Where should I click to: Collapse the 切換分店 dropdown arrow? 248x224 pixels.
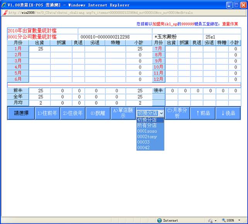pyautogui.click(x=161, y=114)
